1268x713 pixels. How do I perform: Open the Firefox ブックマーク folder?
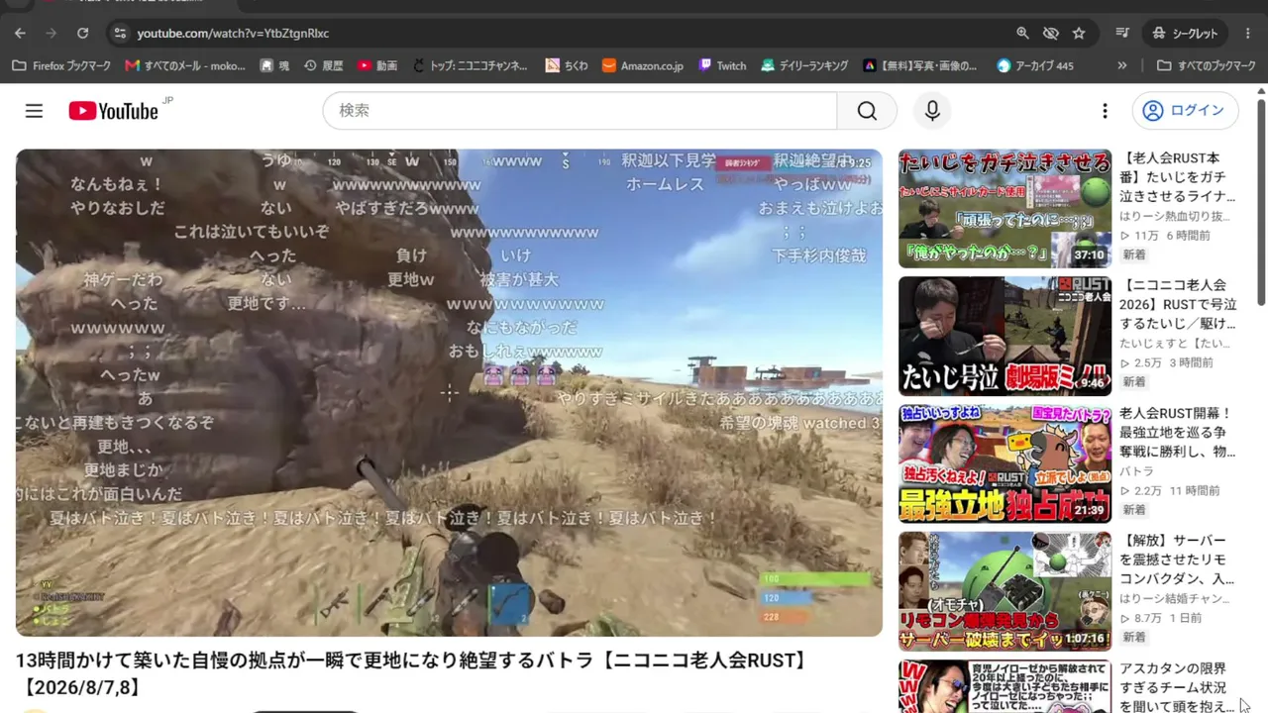61,65
